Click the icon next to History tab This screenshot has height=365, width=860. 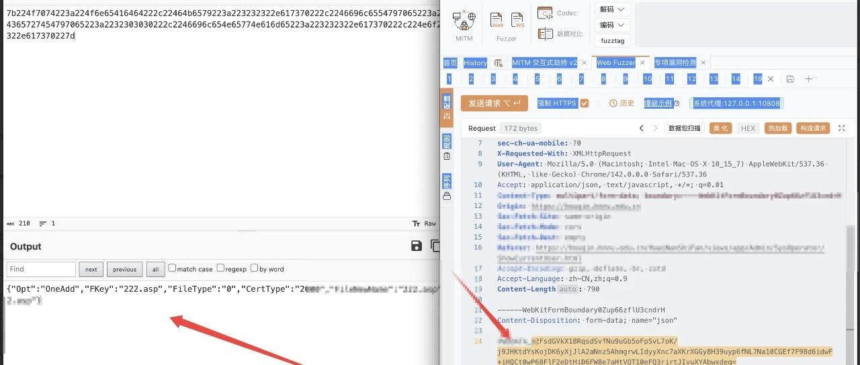498,62
